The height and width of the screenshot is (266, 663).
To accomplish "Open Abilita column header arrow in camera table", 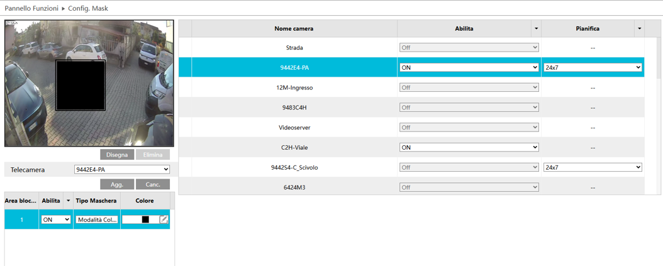I will point(536,29).
